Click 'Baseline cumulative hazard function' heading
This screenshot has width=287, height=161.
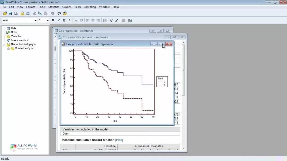[x=88, y=140]
